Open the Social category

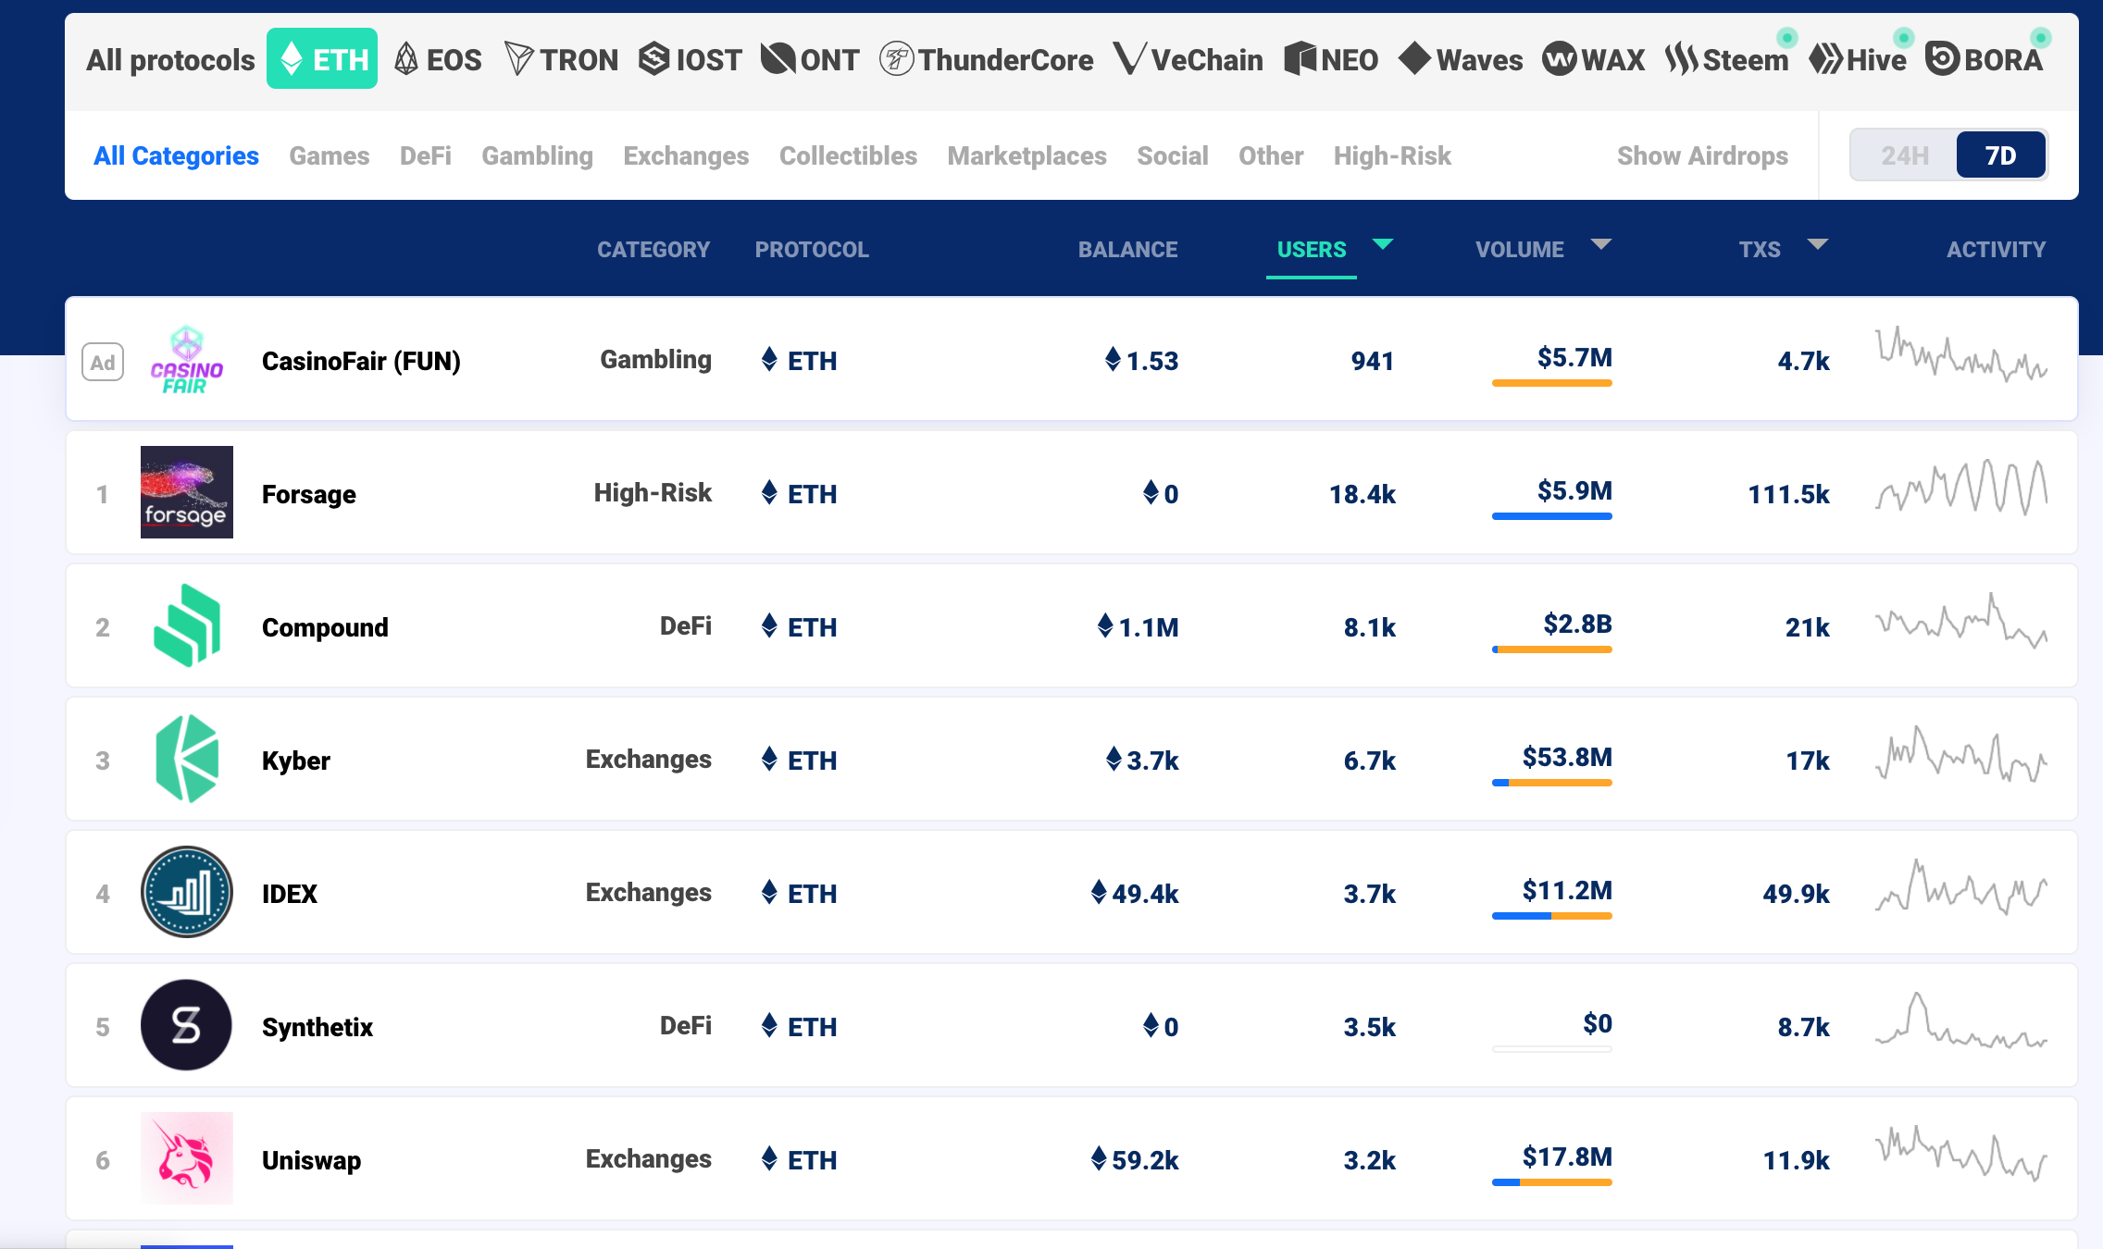pos(1173,155)
